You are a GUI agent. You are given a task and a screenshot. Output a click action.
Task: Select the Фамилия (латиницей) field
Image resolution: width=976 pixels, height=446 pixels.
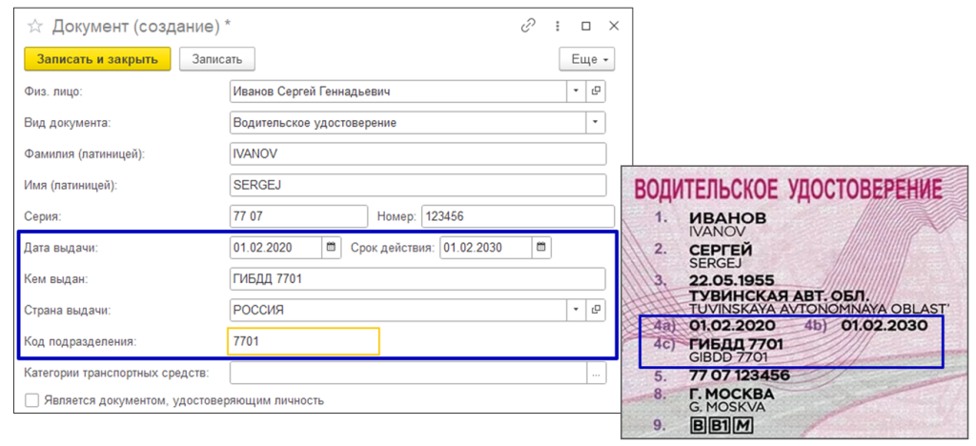[x=417, y=154]
